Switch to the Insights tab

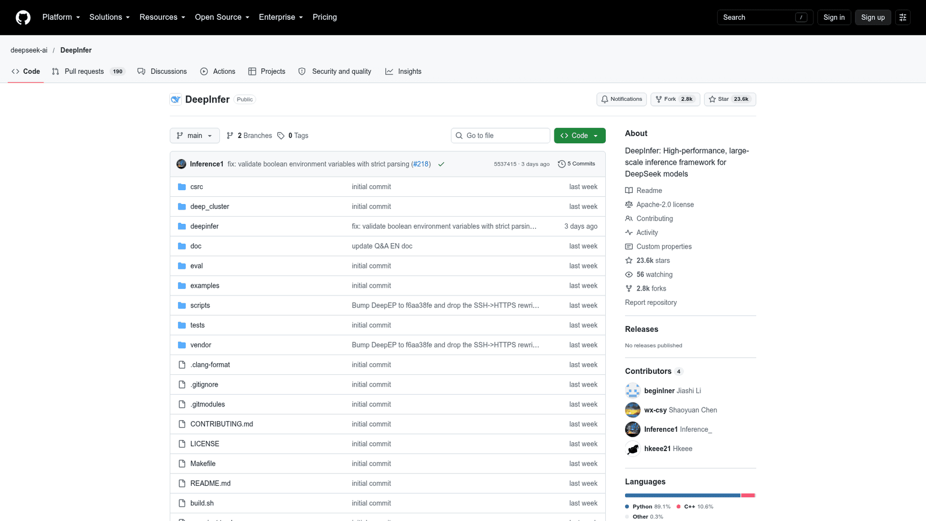click(x=403, y=72)
